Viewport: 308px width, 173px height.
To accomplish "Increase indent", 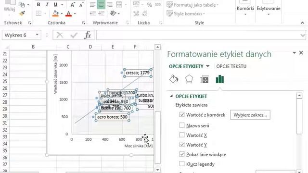I will click(101, 13).
